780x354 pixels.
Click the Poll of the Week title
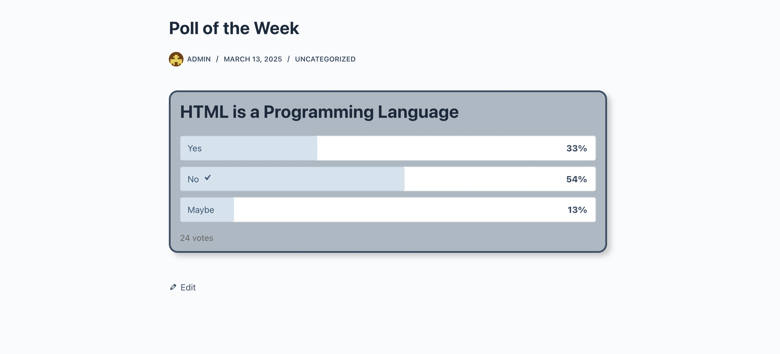(234, 28)
